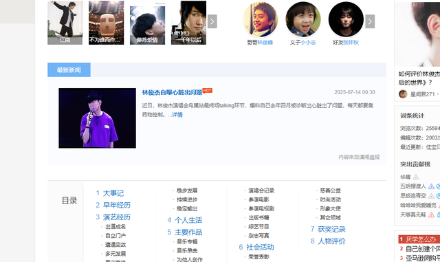Image resolution: width=440 pixels, height=262 pixels.
Task: Click the triangle badge icon next to 华趣
Action: (x=416, y=177)
